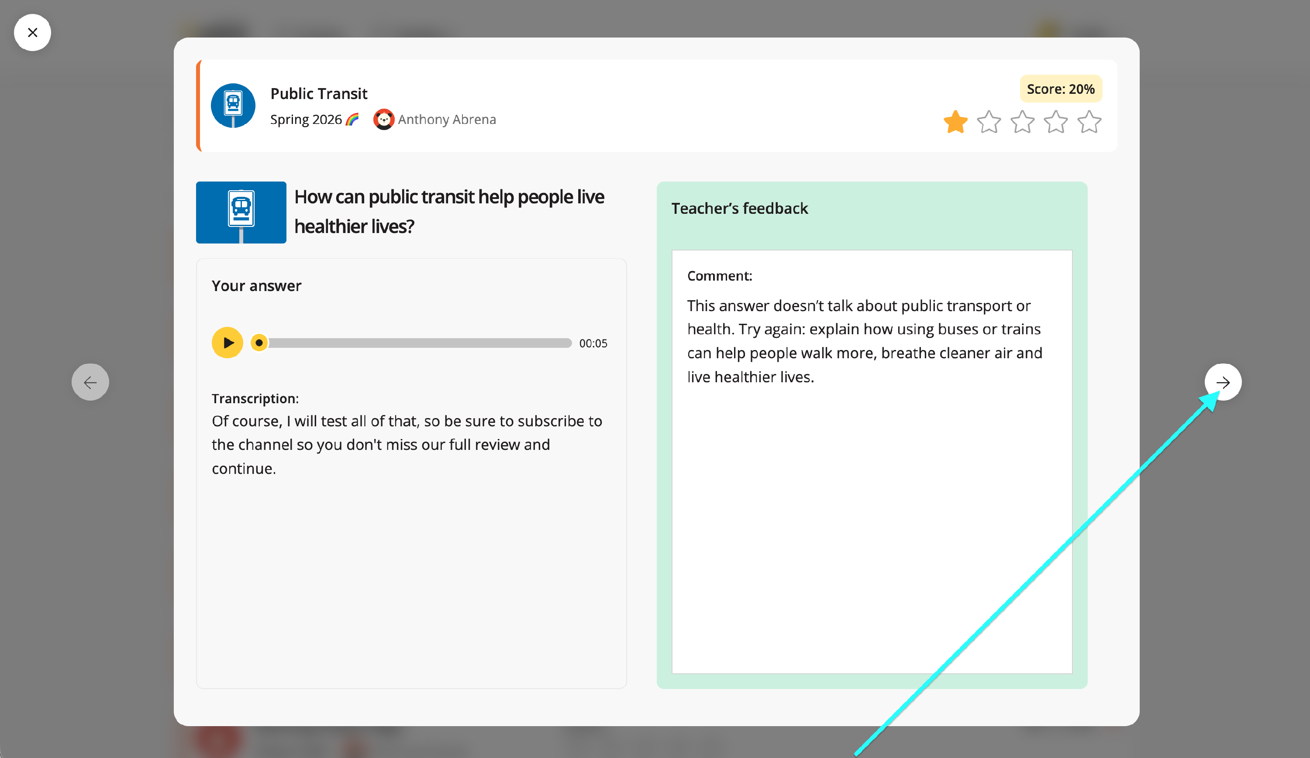Click the round Public Transit bus icon
This screenshot has width=1310, height=758.
click(233, 106)
